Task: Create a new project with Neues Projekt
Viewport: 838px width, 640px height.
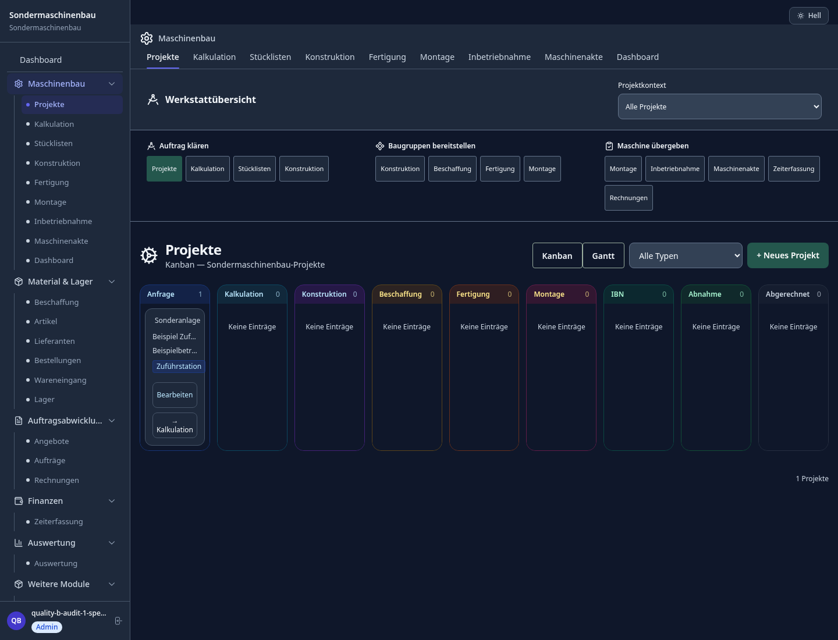Action: click(788, 255)
